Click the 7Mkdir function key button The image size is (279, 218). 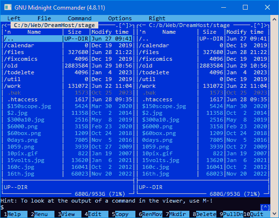click(176, 214)
